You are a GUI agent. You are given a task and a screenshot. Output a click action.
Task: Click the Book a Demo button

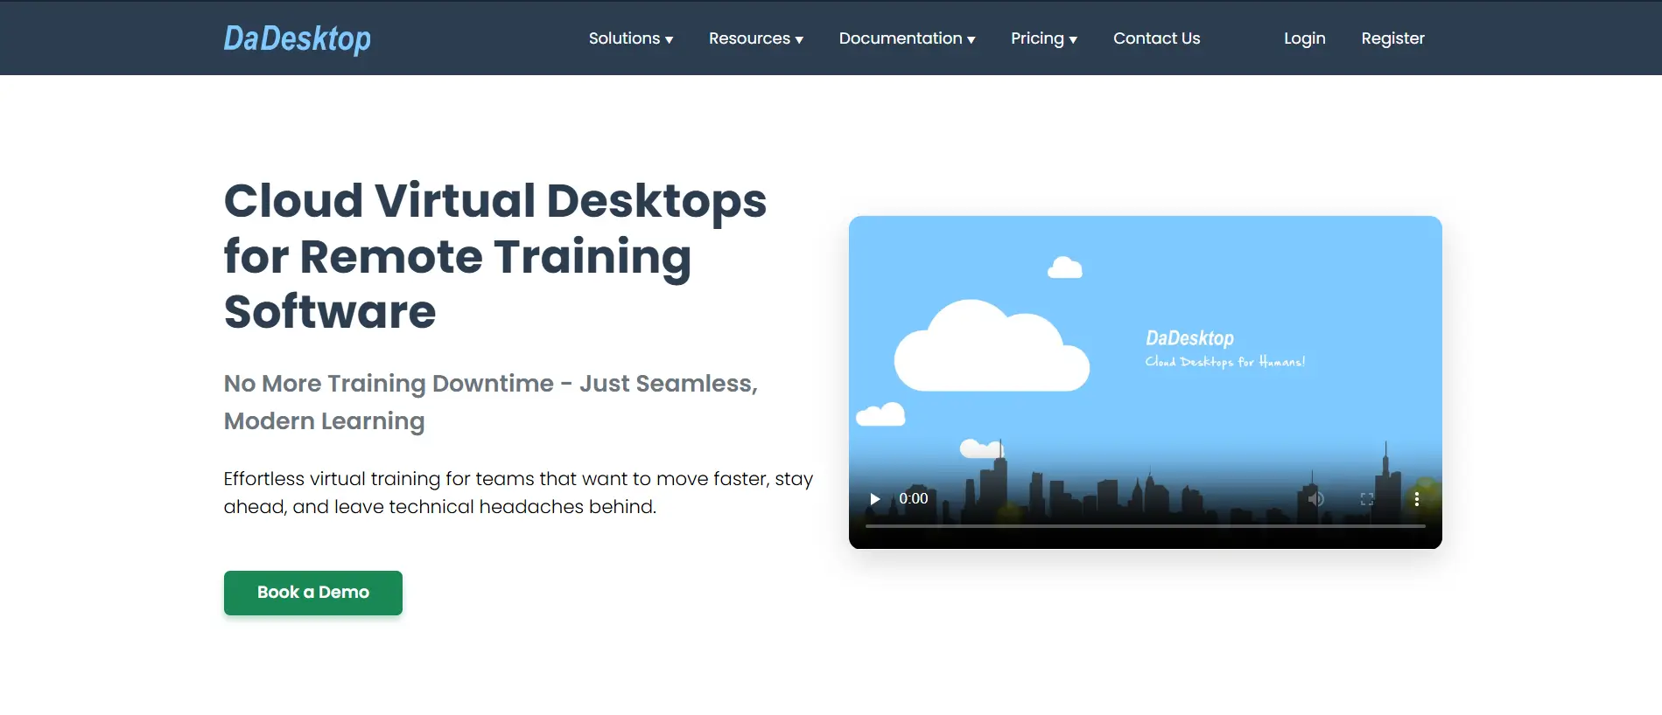[x=313, y=593]
